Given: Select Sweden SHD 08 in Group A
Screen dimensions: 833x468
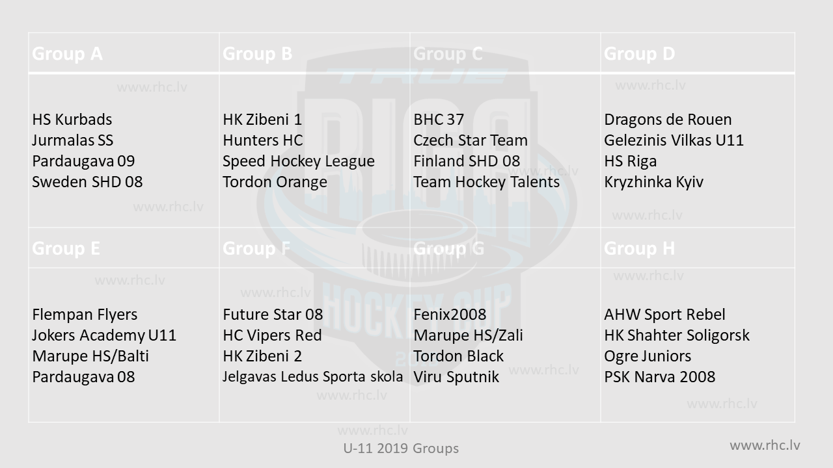Looking at the screenshot, I should (87, 182).
